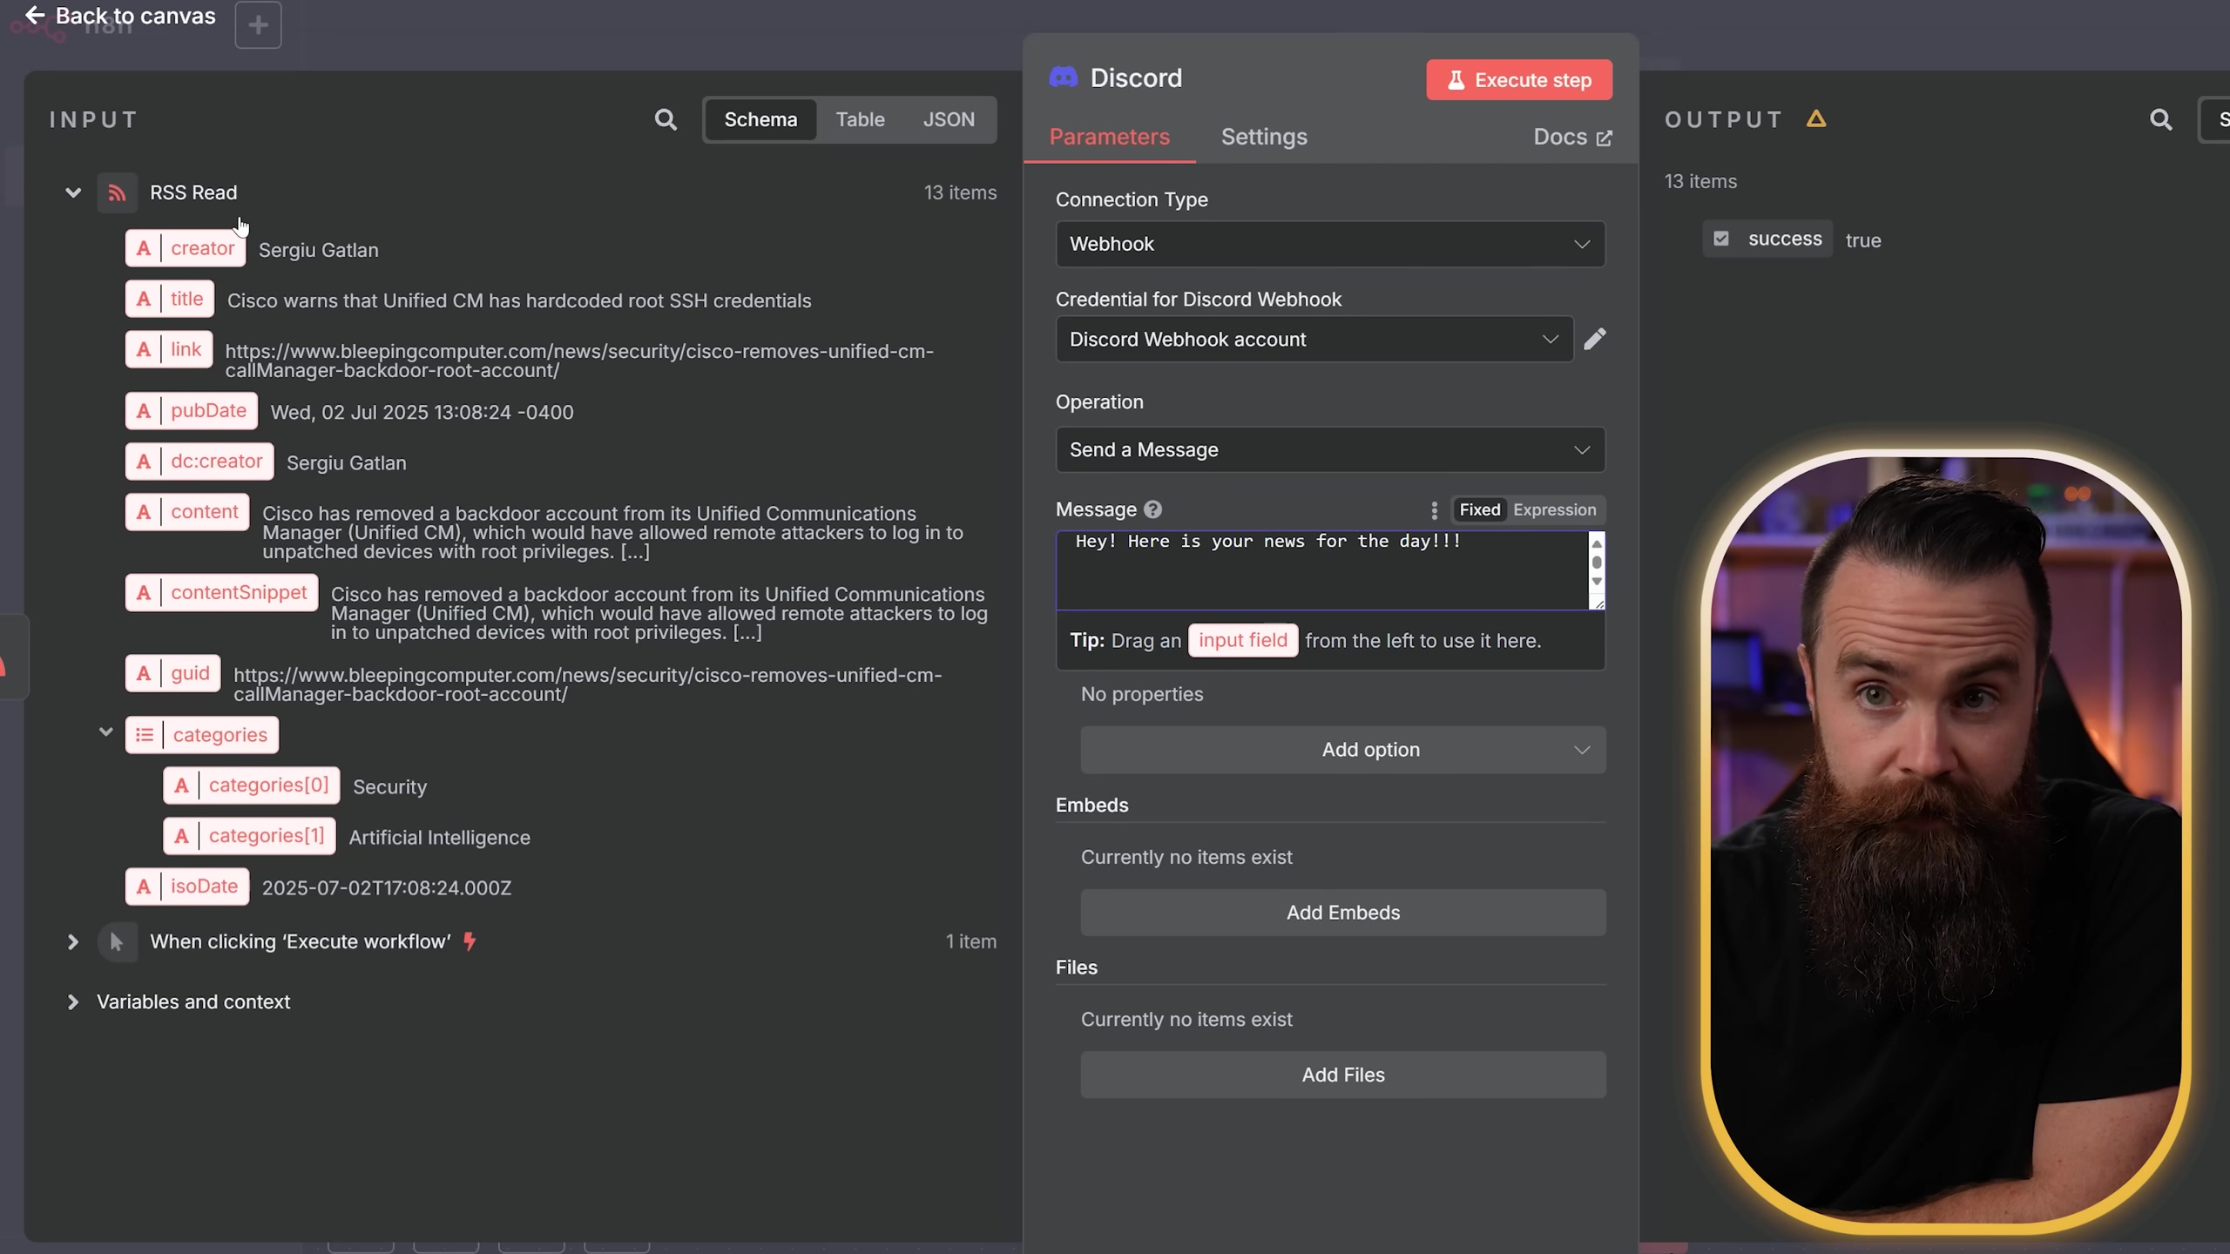
Task: Open the Discord Webhook account credential dropdown
Action: (1314, 339)
